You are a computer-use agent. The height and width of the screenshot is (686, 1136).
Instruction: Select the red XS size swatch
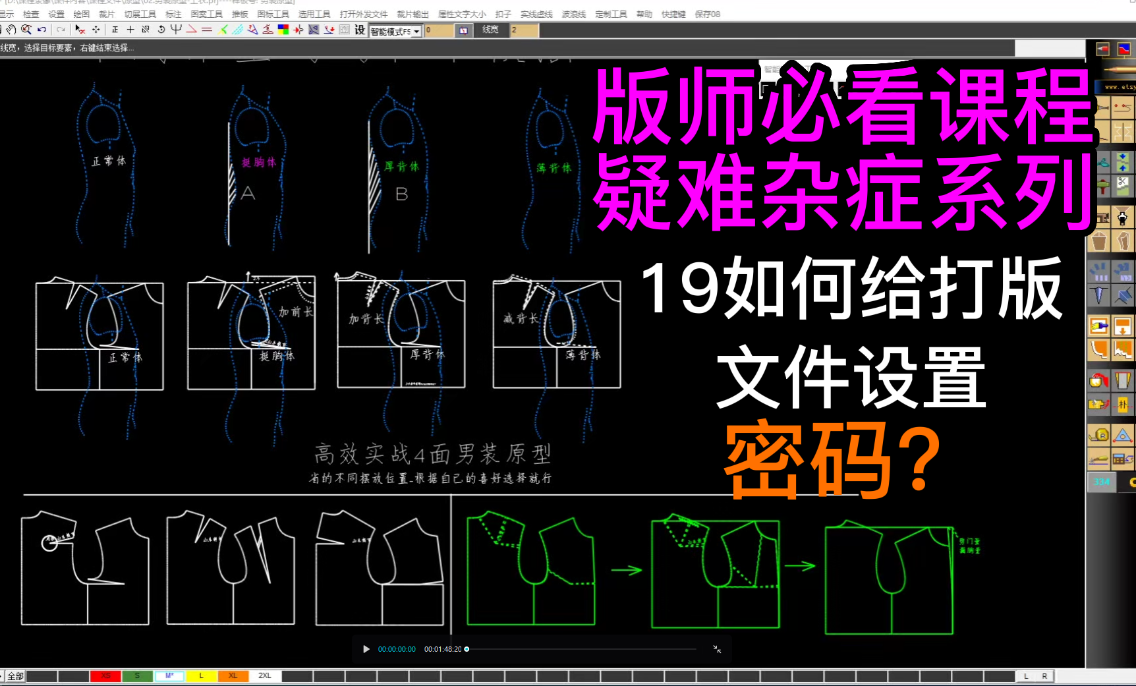(x=105, y=676)
